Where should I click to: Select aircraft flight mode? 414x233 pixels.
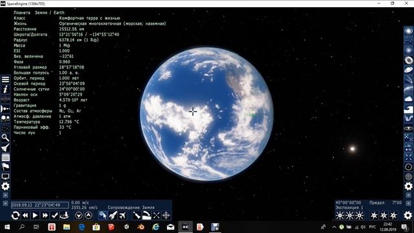pyautogui.click(x=122, y=216)
